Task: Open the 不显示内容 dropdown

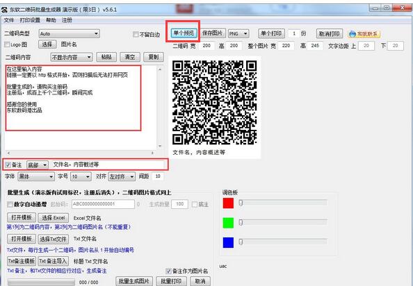Action: pos(72,57)
